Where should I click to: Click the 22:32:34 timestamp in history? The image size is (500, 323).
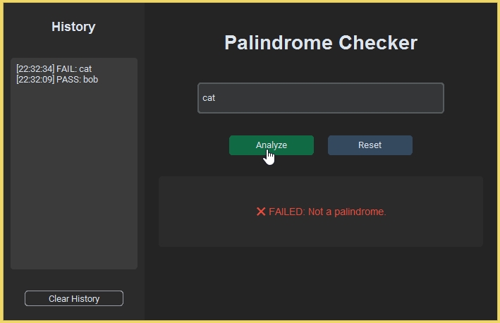pyautogui.click(x=35, y=69)
